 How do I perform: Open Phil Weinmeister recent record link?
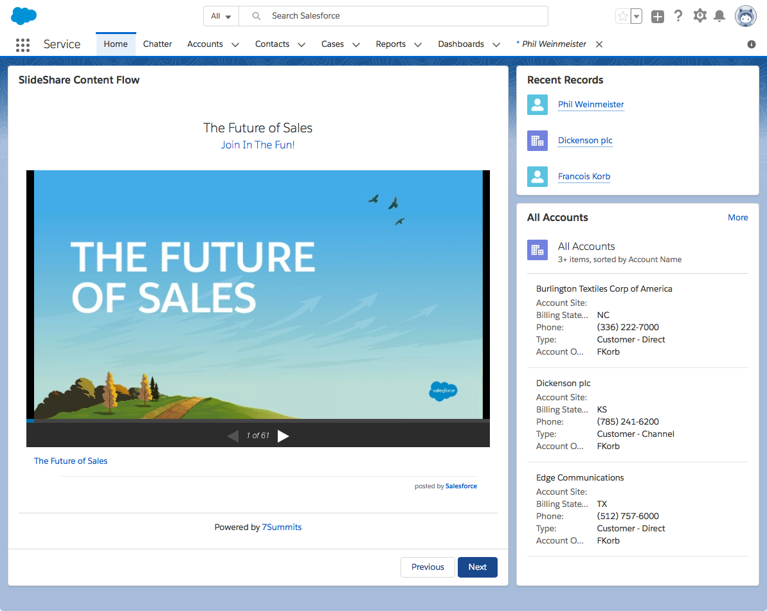tap(591, 105)
